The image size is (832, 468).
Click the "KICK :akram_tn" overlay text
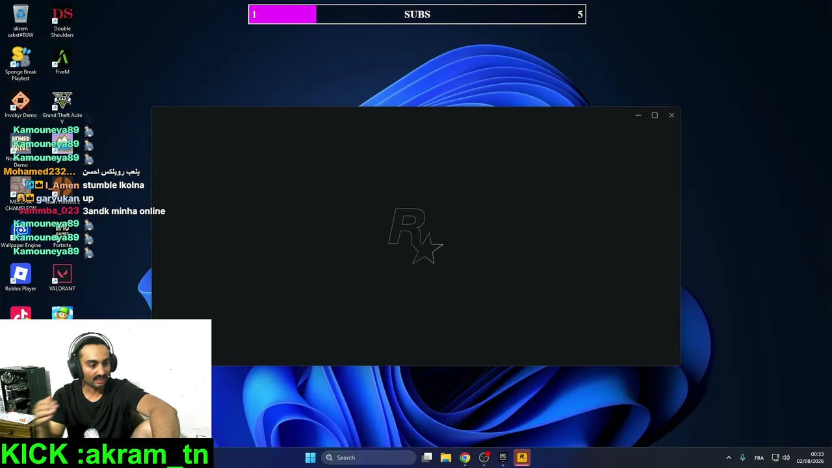click(x=105, y=454)
